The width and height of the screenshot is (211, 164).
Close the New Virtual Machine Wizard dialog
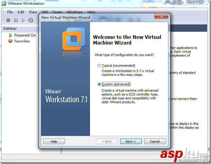162,16
